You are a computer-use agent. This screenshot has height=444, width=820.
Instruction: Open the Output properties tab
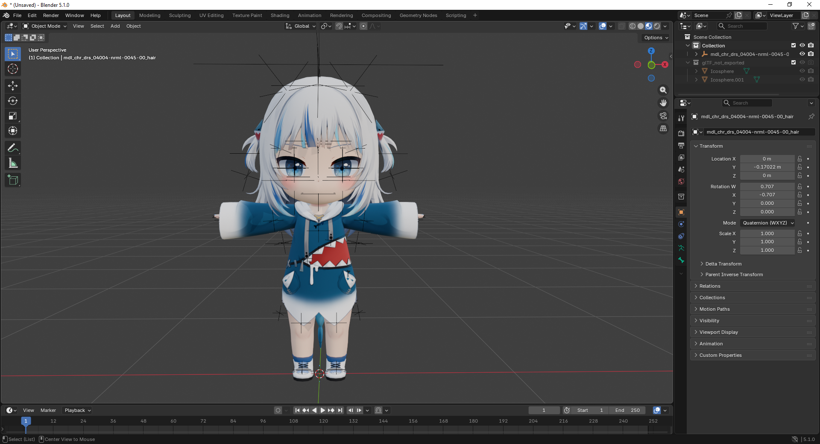681,146
